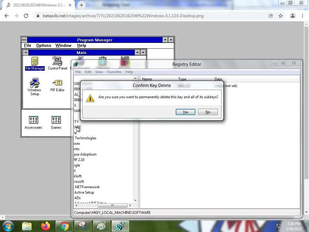Select the betawiki image tab
The width and height of the screenshot is (309, 232).
pyautogui.click(x=39, y=5)
